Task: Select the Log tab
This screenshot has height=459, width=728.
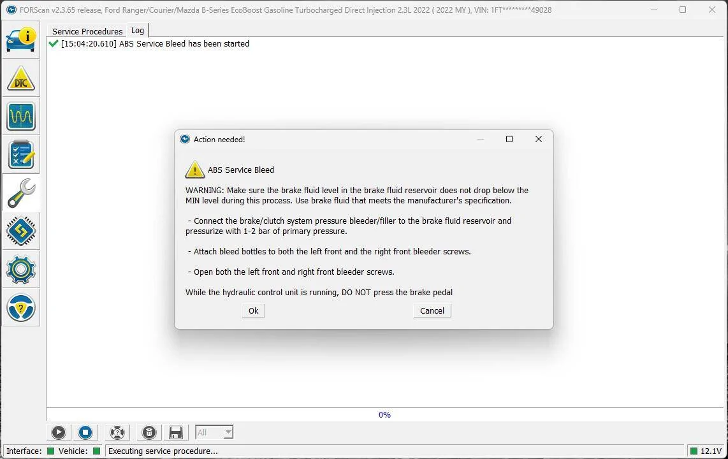Action: tap(138, 30)
